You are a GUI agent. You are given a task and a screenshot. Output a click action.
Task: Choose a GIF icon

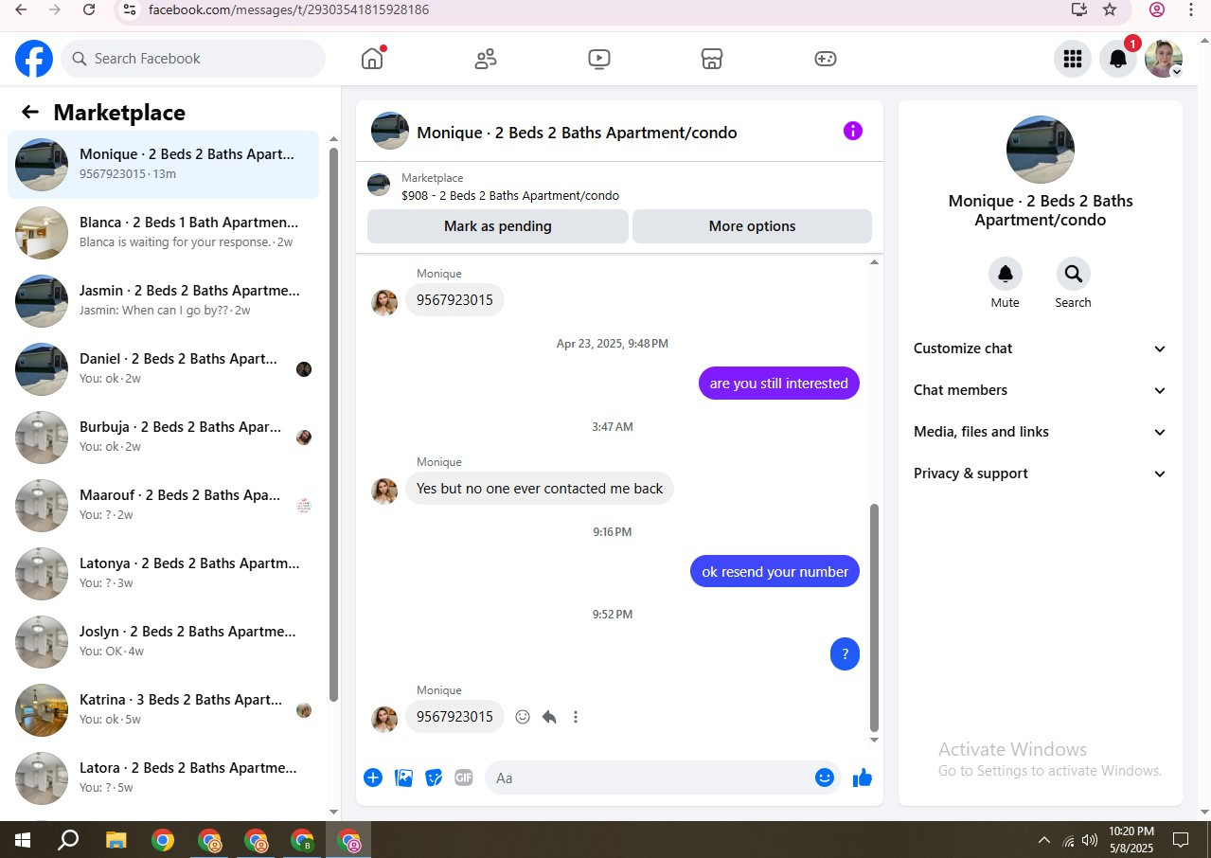point(464,778)
